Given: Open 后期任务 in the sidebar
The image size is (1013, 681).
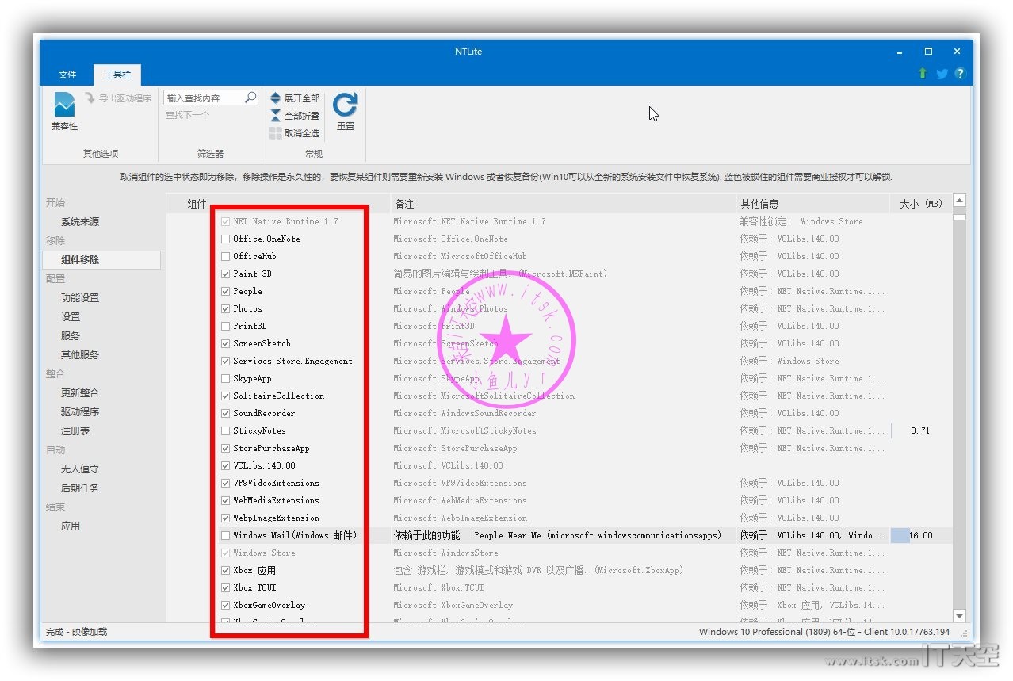Looking at the screenshot, I should [x=80, y=488].
